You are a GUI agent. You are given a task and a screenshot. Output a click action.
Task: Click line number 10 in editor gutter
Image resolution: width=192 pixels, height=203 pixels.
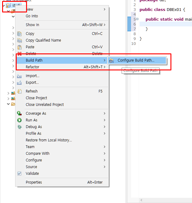133,44
